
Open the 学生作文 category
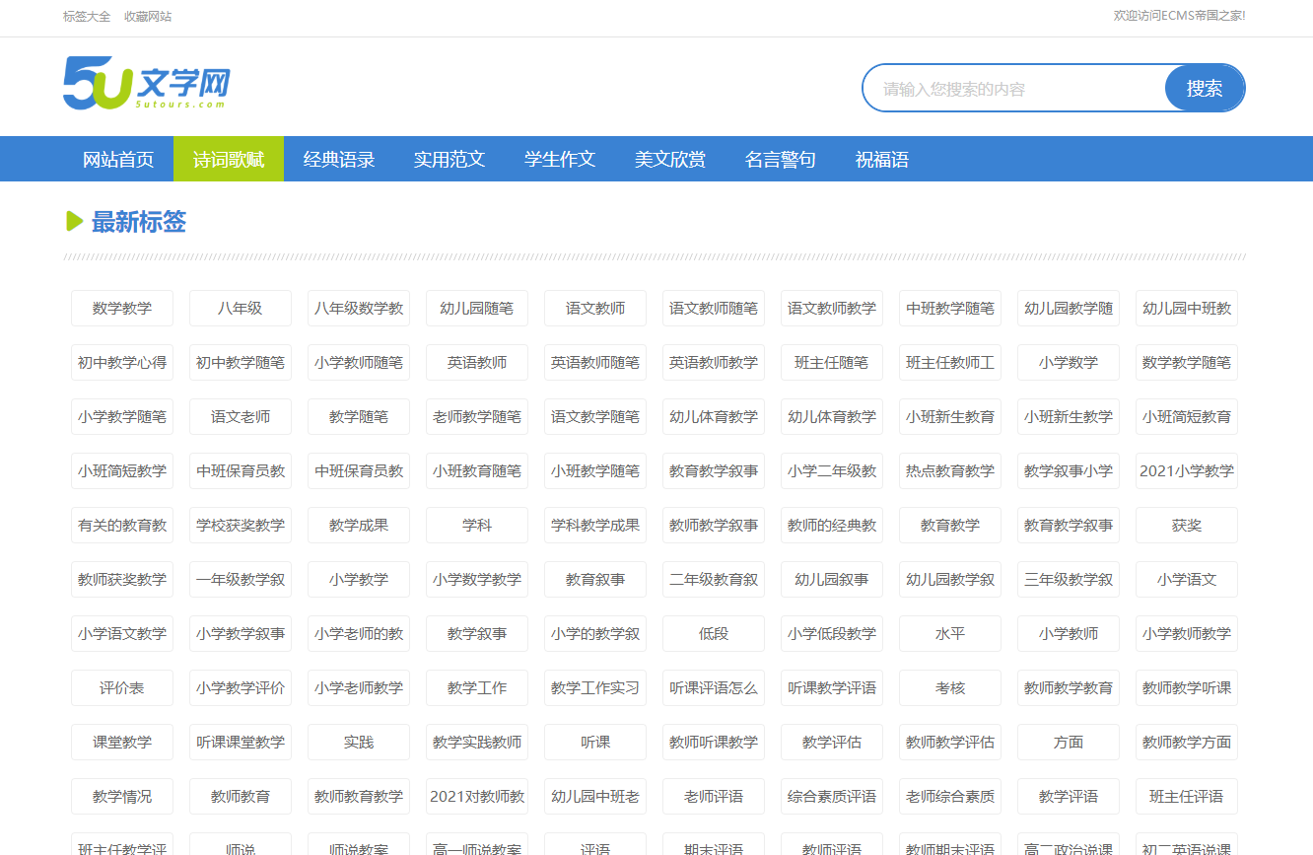pos(560,159)
